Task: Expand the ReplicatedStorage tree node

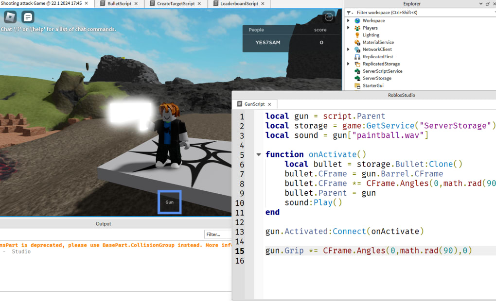Action: 348,64
